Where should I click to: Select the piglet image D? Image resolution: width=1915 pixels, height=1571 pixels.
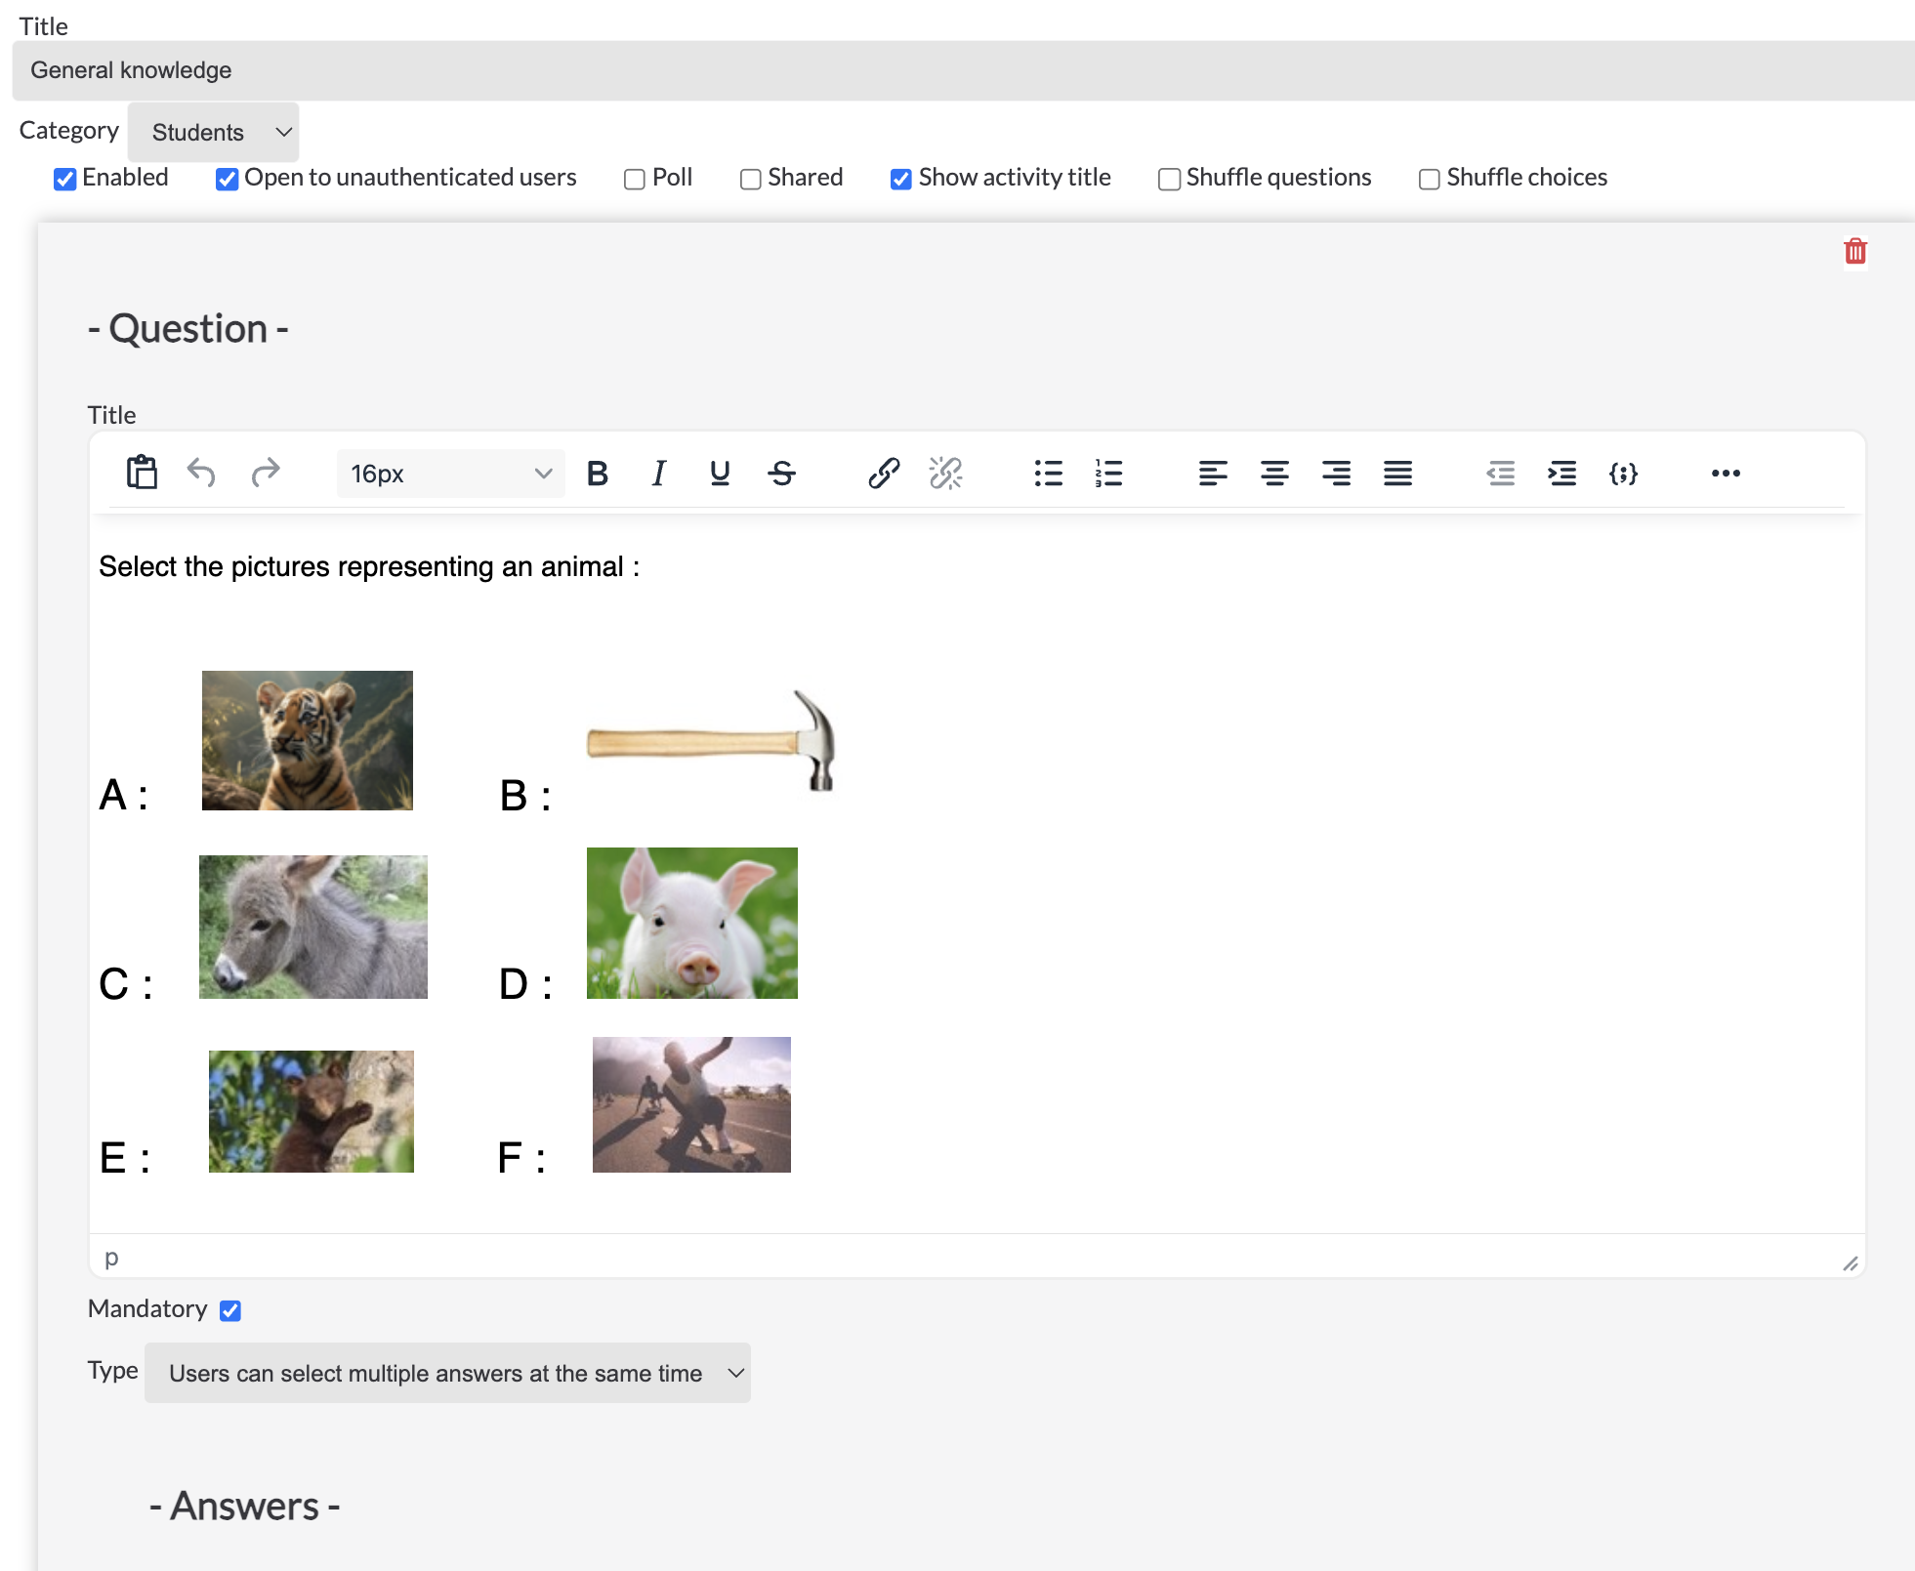[x=692, y=923]
